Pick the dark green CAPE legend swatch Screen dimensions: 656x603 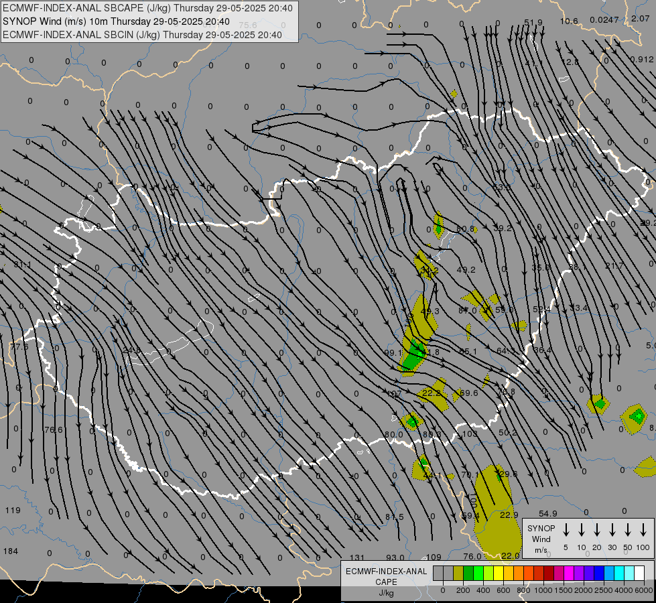click(x=468, y=573)
